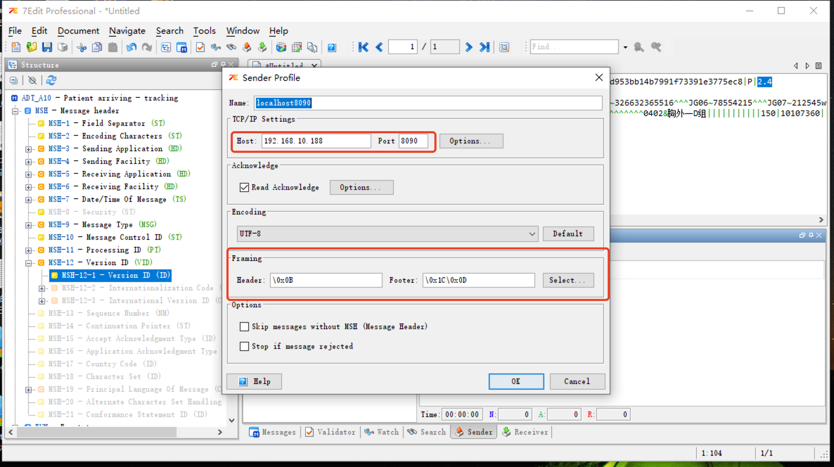This screenshot has width=834, height=467.
Task: Click the Undo toolbar arrow
Action: coord(131,47)
